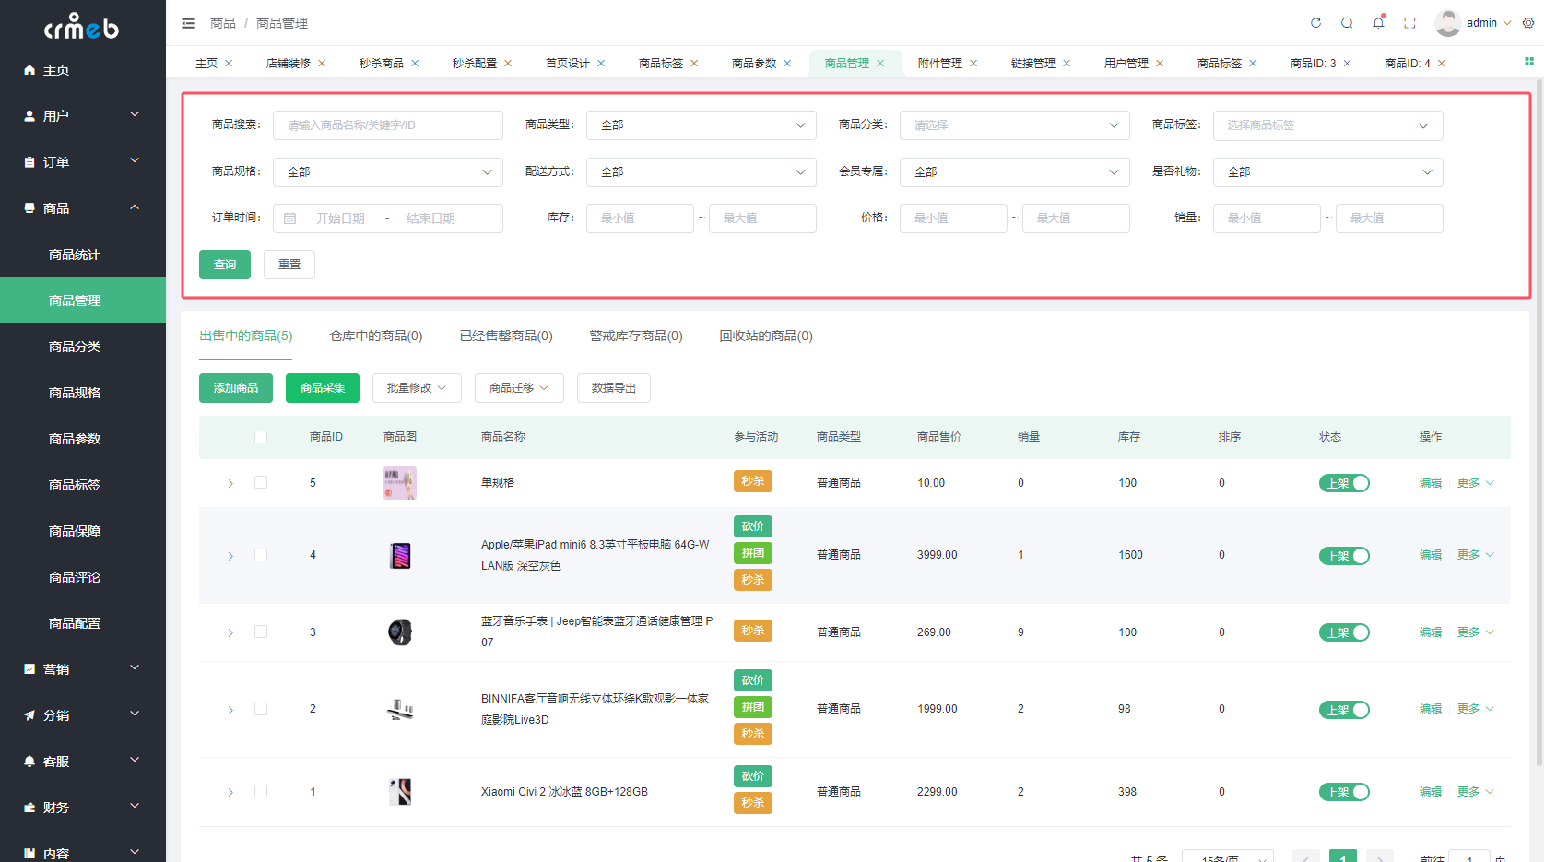Image resolution: width=1545 pixels, height=862 pixels.
Task: Open 商品分类 in the sidebar
Action: tap(83, 347)
